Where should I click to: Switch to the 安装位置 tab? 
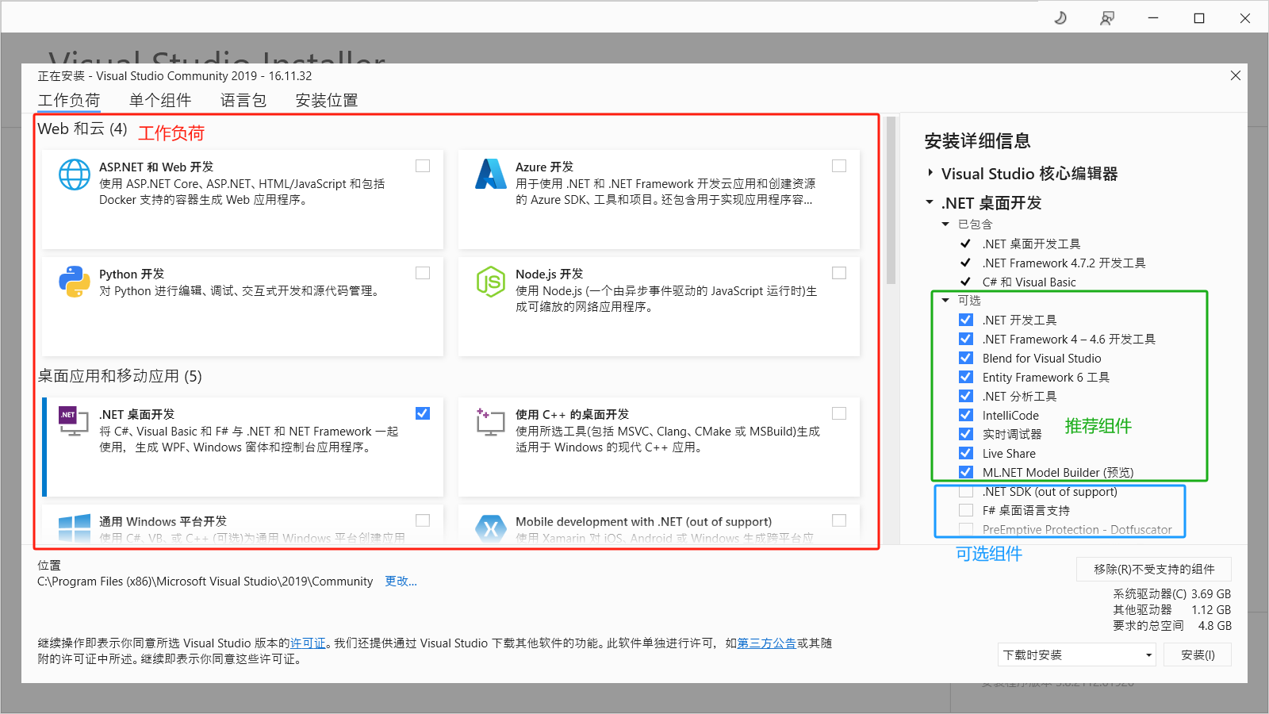tap(327, 100)
